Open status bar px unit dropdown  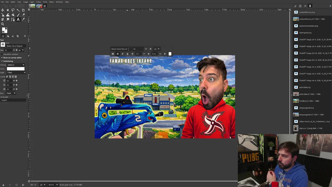43,185
